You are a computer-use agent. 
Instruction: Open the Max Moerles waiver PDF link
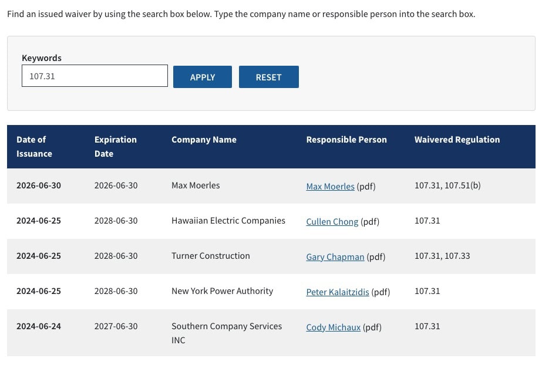pos(330,187)
